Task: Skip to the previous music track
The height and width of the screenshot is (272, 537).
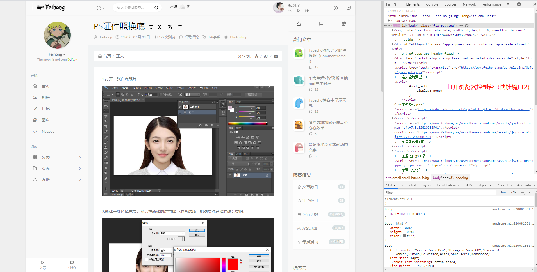Action: coord(290,11)
